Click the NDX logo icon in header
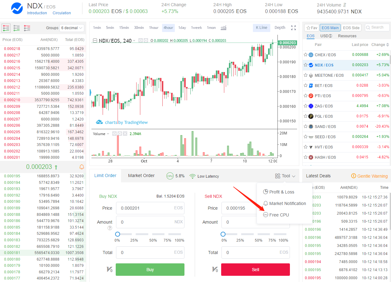The height and width of the screenshot is (282, 391). [x=17, y=8]
